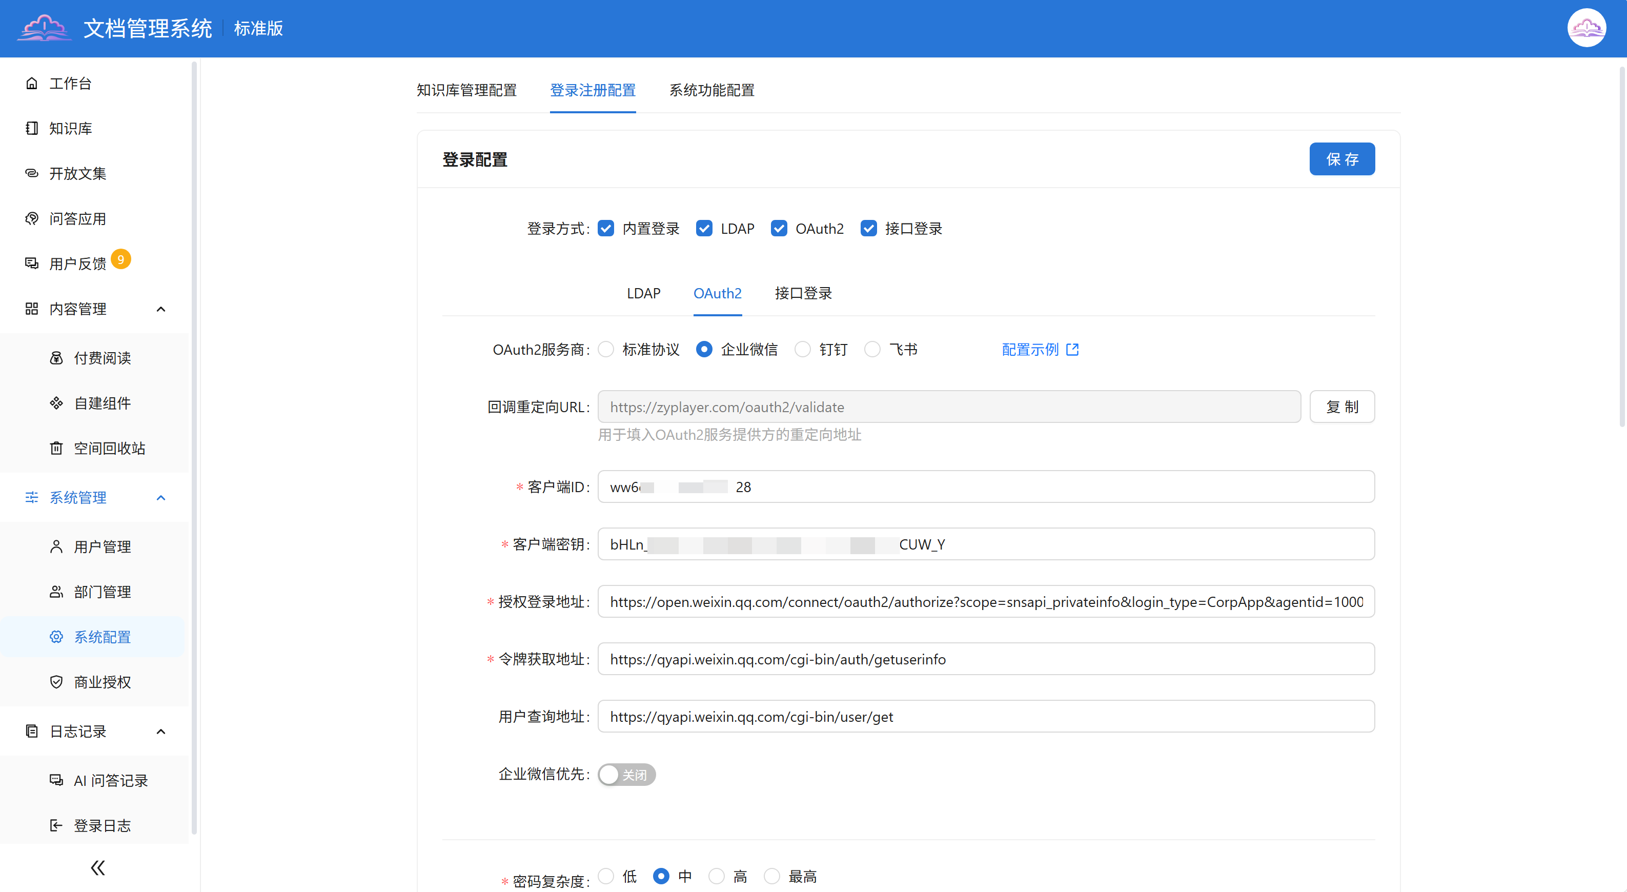Switch to the 系统功能配置 tab

(712, 90)
